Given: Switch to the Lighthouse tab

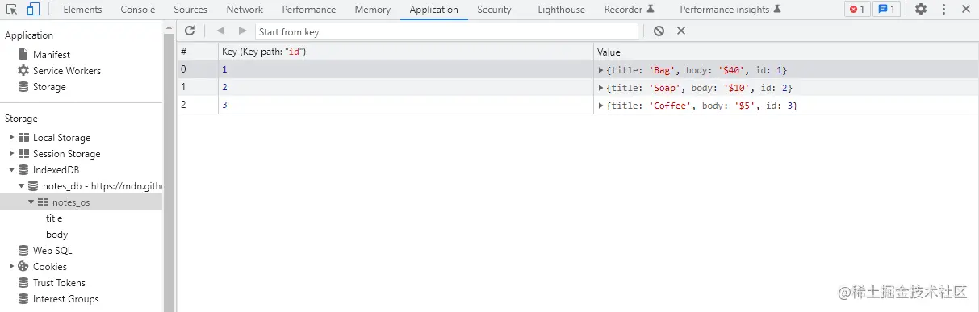Looking at the screenshot, I should click(561, 10).
